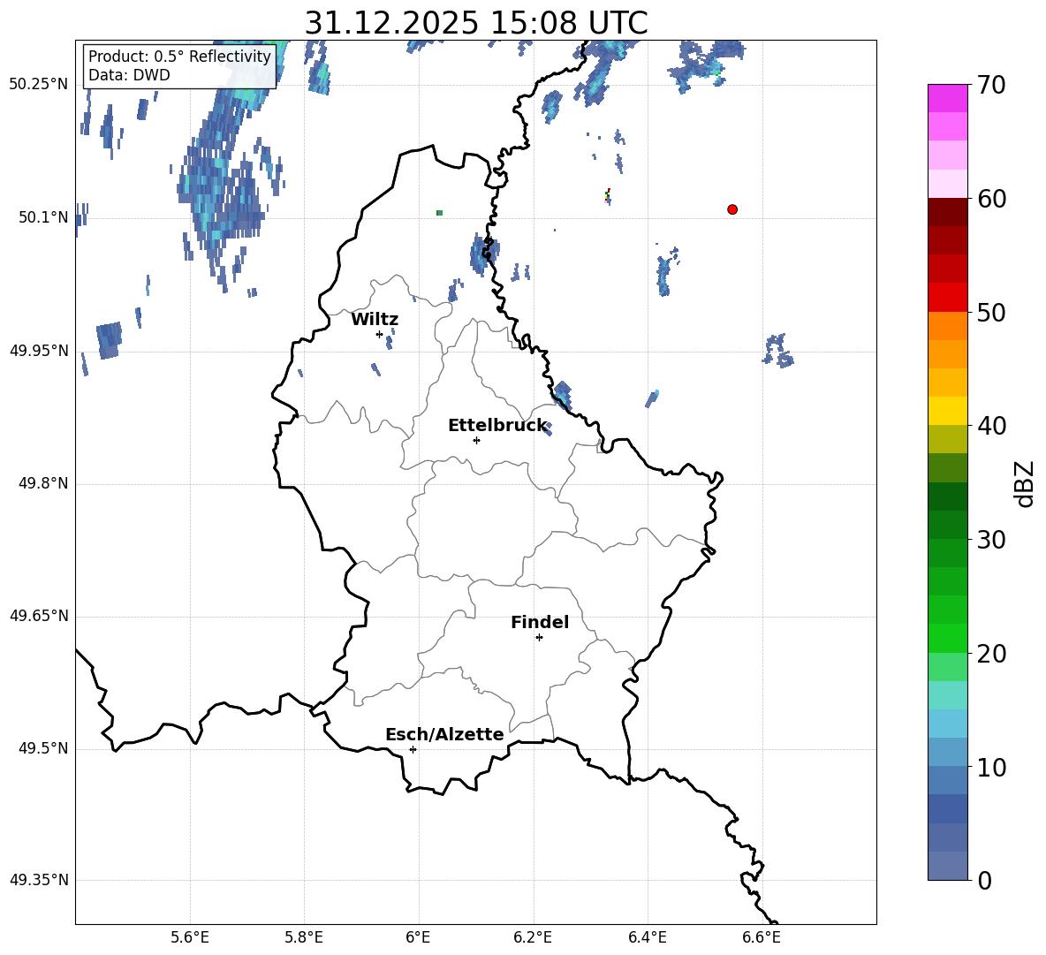Click the colorbar tick label 20
Image resolution: width=1046 pixels, height=955 pixels.
point(991,654)
